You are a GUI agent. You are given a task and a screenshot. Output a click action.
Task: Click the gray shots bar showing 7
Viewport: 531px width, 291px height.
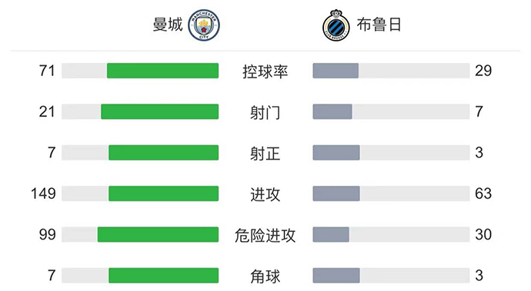[x=332, y=111]
